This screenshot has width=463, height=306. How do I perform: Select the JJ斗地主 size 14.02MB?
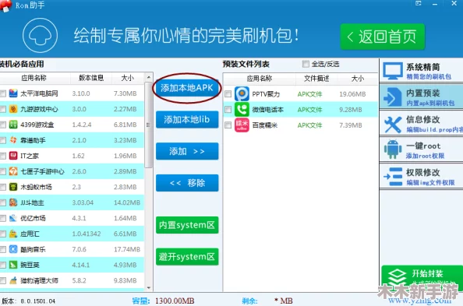click(127, 202)
